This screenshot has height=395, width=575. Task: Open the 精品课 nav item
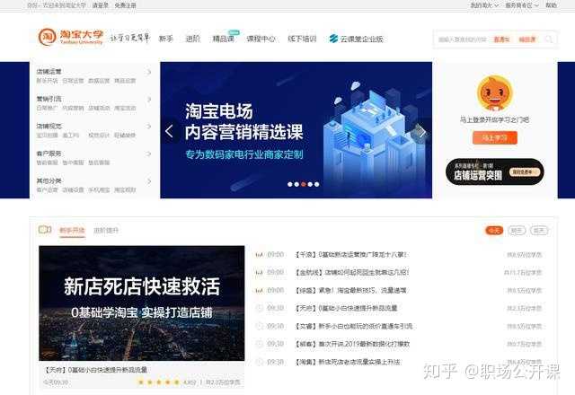pyautogui.click(x=224, y=39)
